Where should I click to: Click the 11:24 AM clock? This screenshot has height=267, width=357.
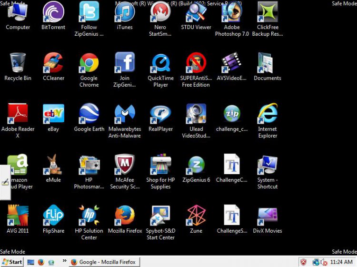(341, 262)
